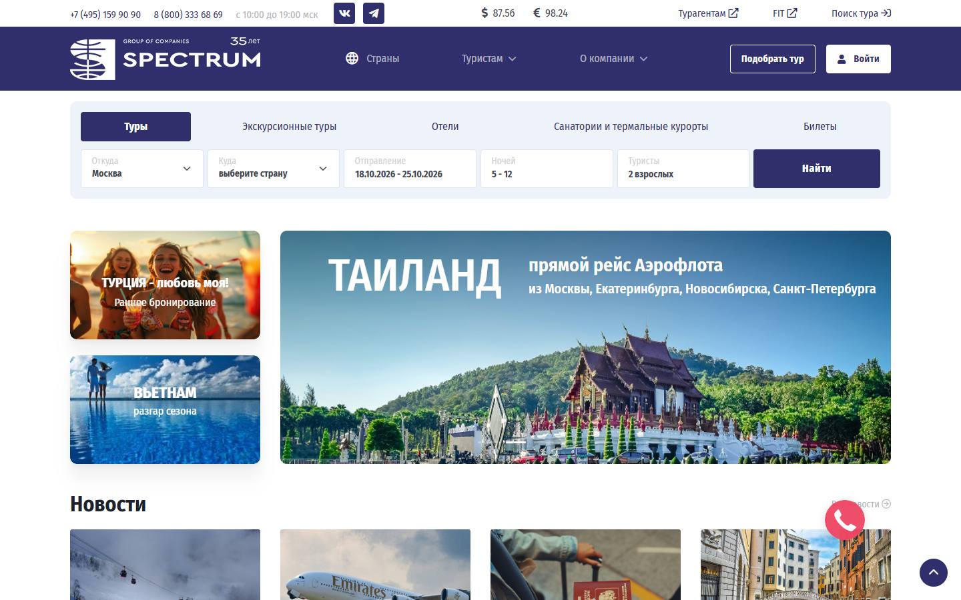The width and height of the screenshot is (961, 600).
Task: Click the scroll-to-top arrow button
Action: click(x=934, y=573)
